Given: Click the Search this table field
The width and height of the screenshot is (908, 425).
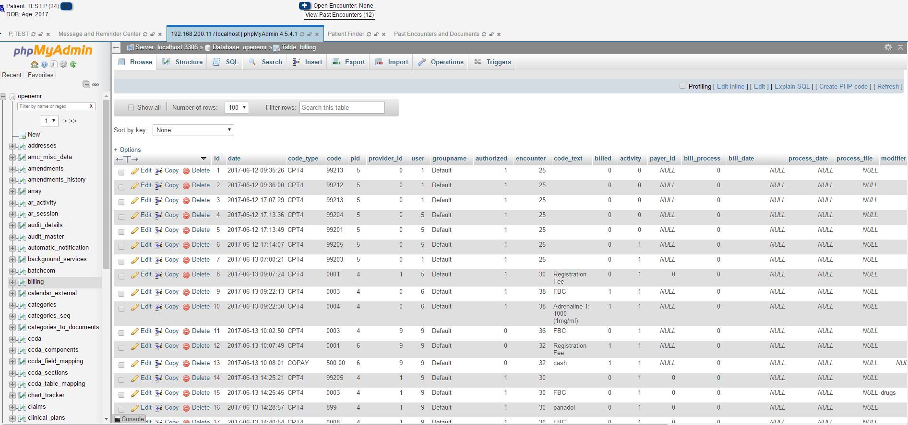Looking at the screenshot, I should (342, 107).
